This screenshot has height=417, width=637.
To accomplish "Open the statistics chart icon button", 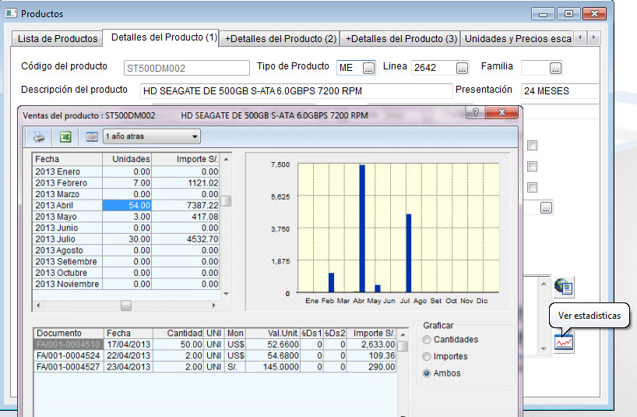I will coord(563,341).
